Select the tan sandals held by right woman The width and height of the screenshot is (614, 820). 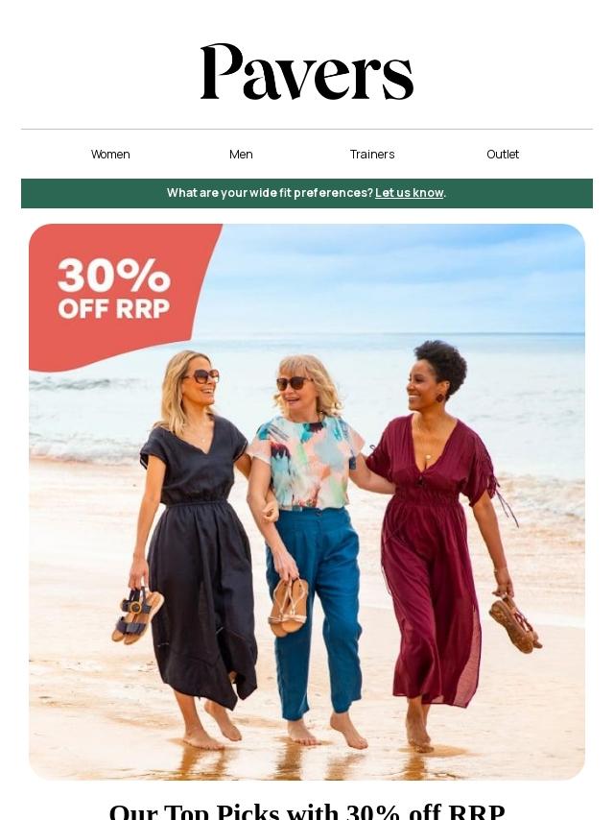(x=515, y=624)
